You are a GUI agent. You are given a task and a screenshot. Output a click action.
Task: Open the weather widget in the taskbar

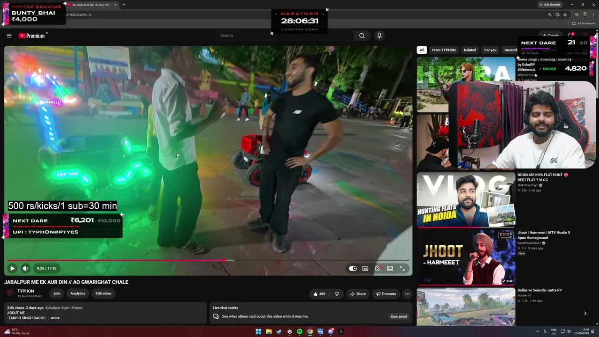[x=17, y=332]
